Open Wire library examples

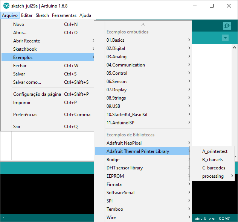[x=143, y=217]
